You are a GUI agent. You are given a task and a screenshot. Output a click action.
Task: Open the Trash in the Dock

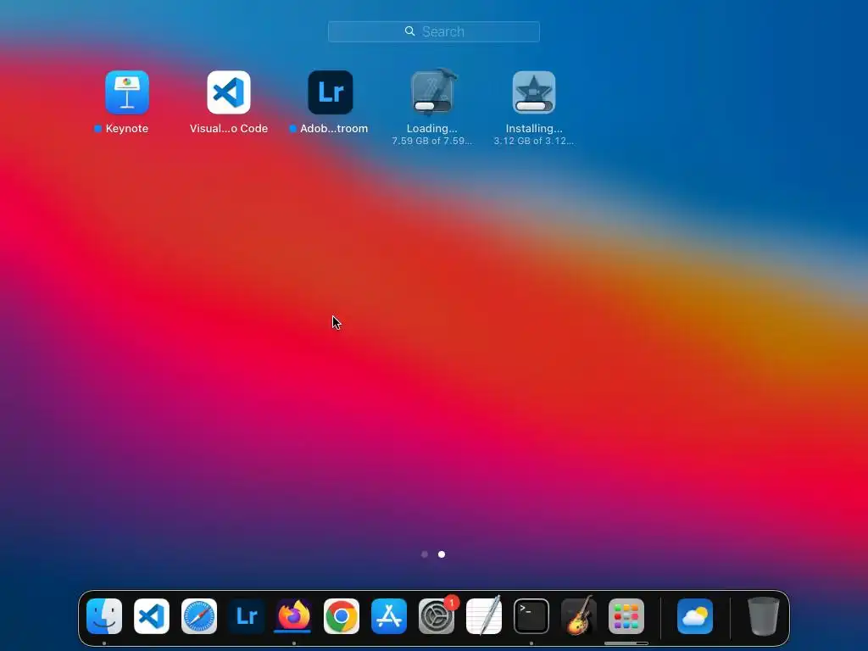764,616
